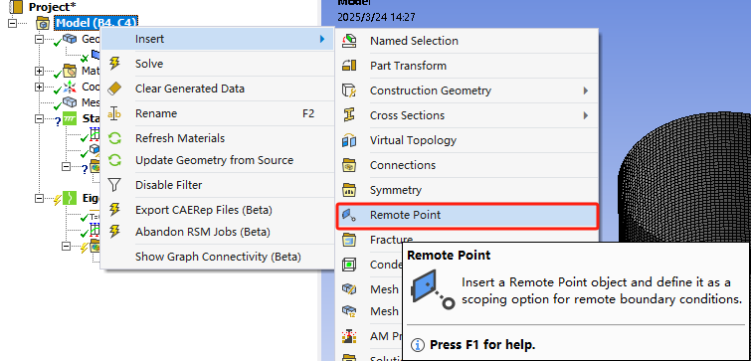Choose Show Graph Connectivity (Beta)
This screenshot has height=361, width=751.
(x=218, y=257)
